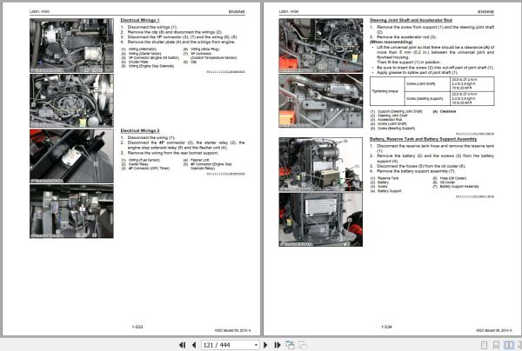
Task: Click the 'ENGINE' header on the right page
Action: (x=486, y=11)
